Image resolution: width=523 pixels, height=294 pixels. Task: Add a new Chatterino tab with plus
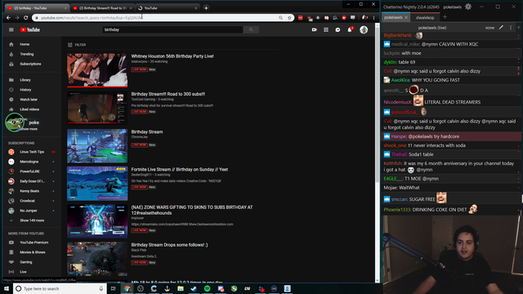coord(445,17)
